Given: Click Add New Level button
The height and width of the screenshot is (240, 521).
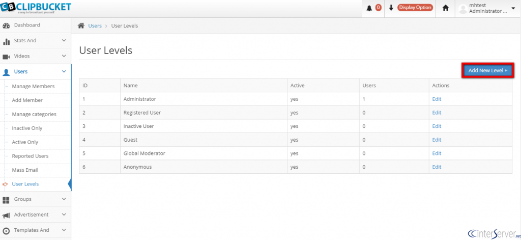Looking at the screenshot, I should (488, 70).
